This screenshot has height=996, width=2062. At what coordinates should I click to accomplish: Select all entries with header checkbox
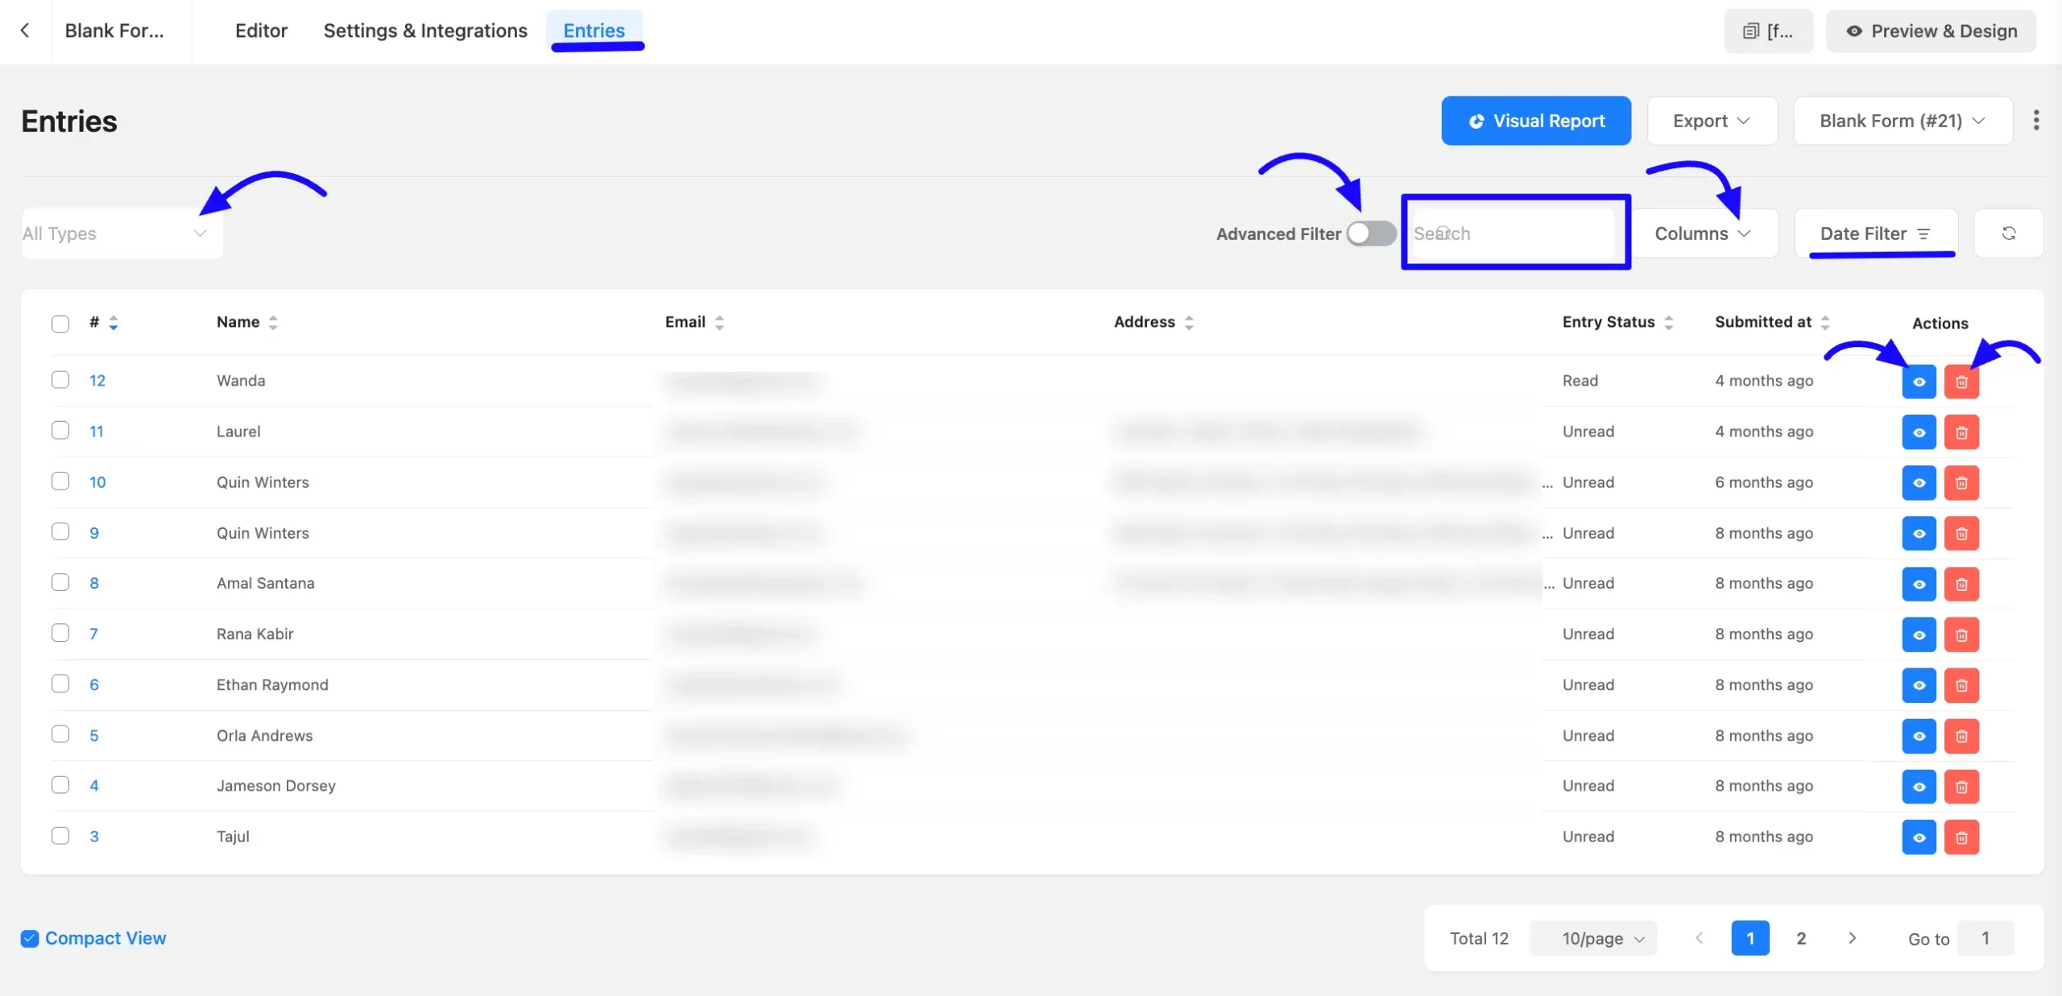click(60, 324)
